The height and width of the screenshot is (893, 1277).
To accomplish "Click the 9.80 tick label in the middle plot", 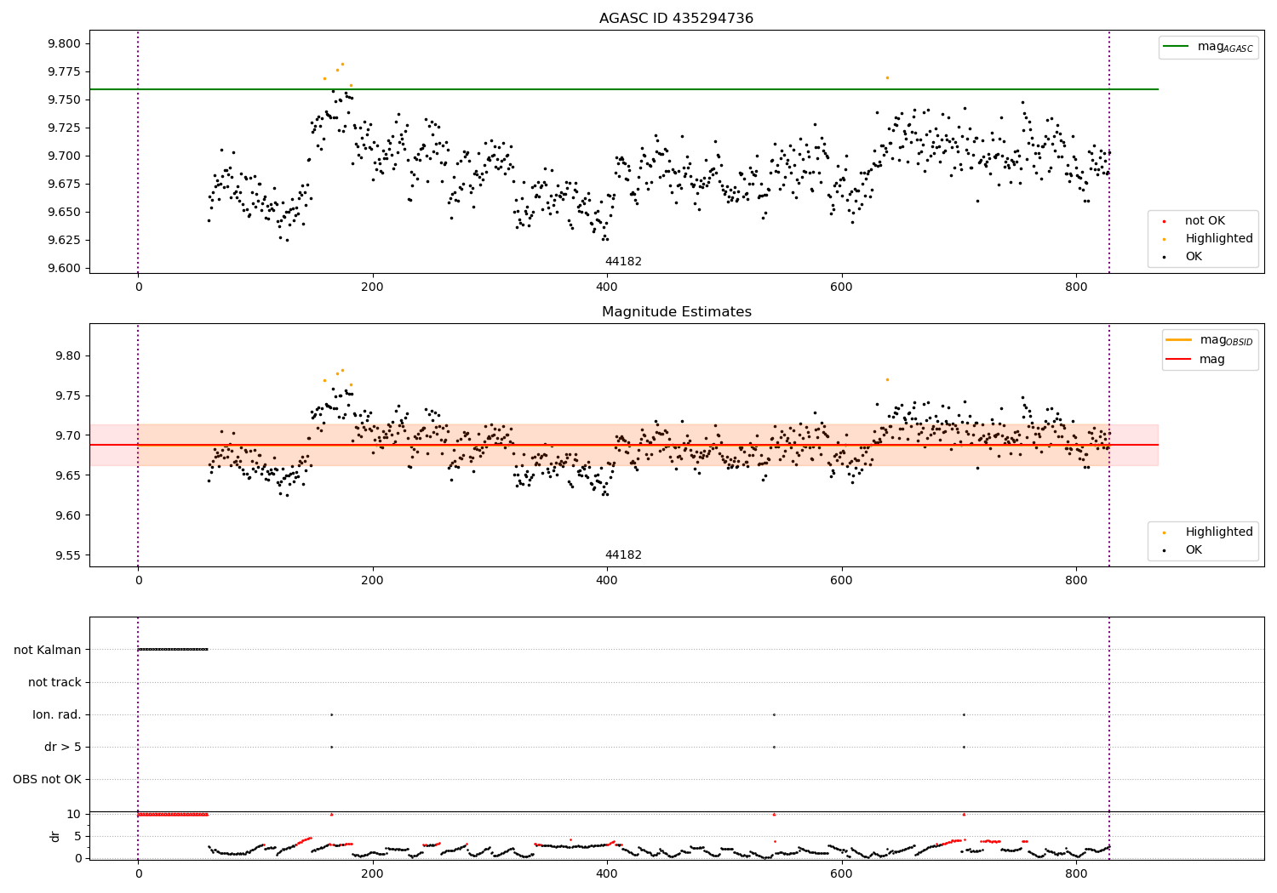I will click(67, 355).
